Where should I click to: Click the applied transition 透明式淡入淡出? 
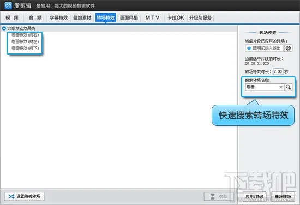264,48
